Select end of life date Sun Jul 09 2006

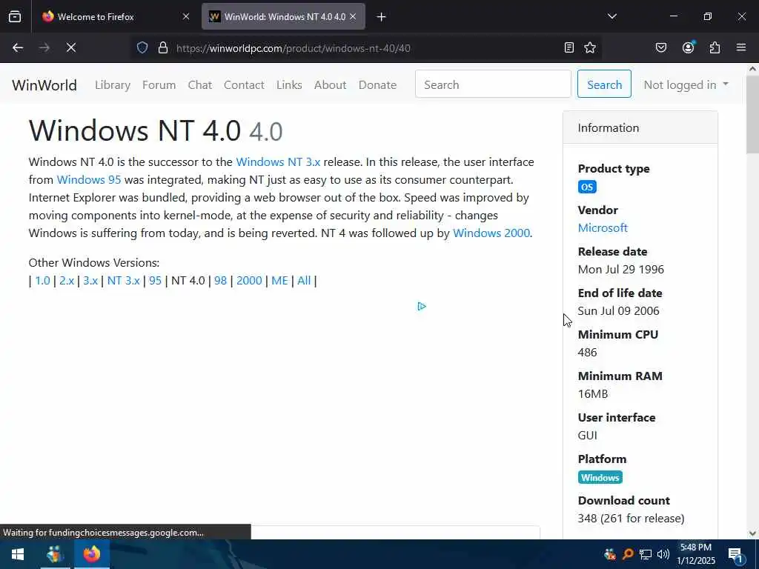point(619,311)
